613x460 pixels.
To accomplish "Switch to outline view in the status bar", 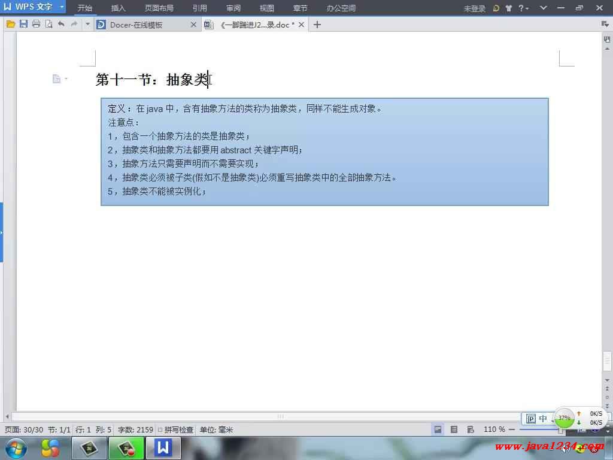I will click(454, 429).
